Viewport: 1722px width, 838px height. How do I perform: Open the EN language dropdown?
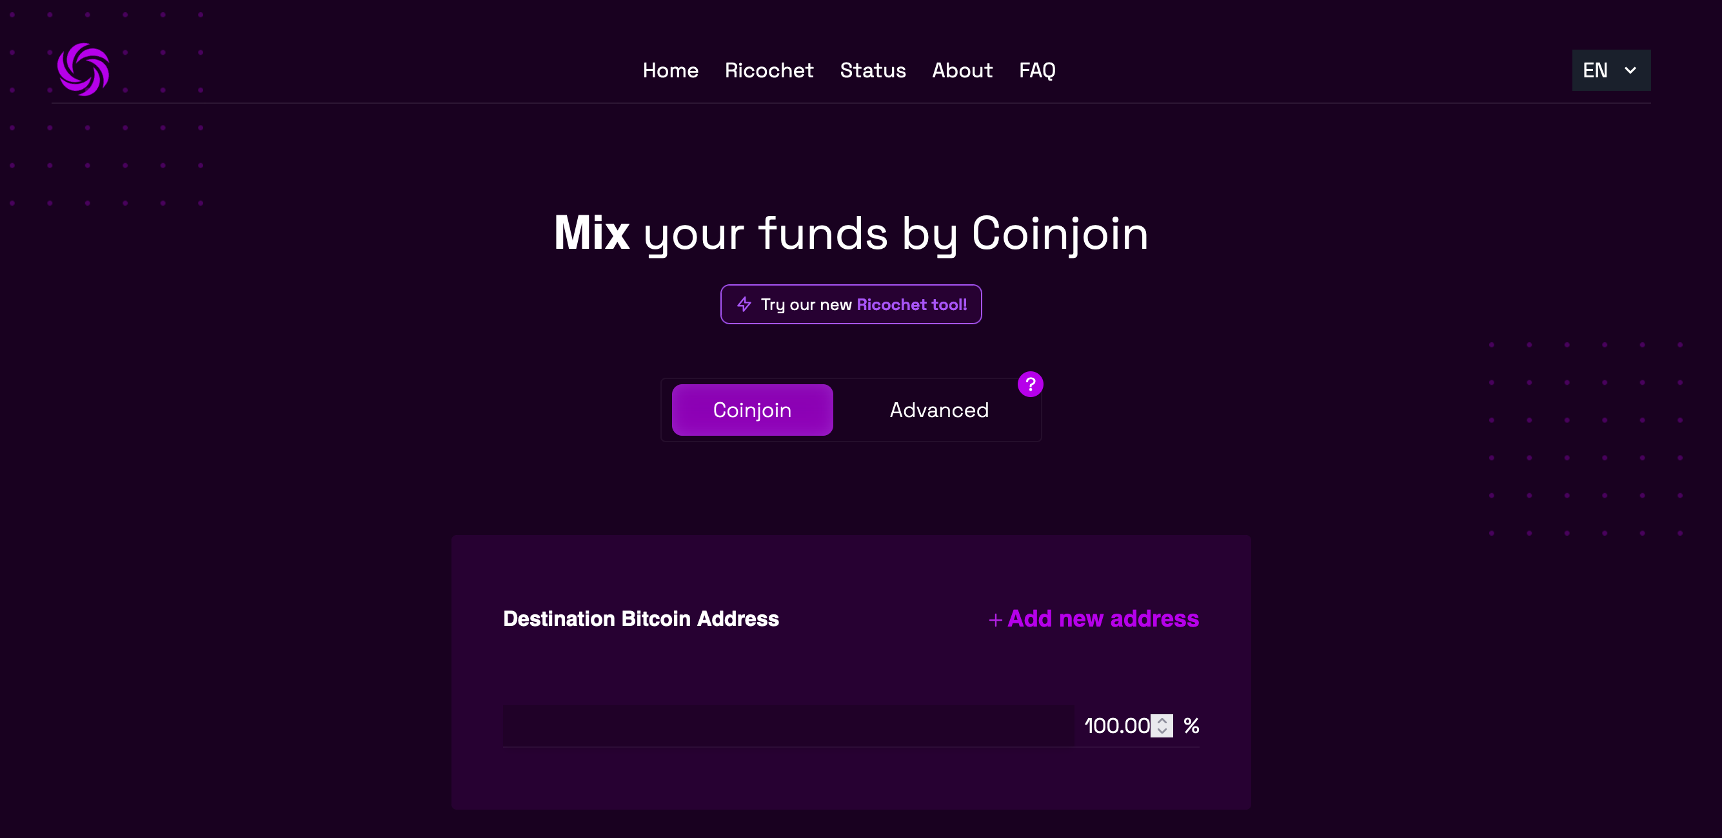(1611, 70)
